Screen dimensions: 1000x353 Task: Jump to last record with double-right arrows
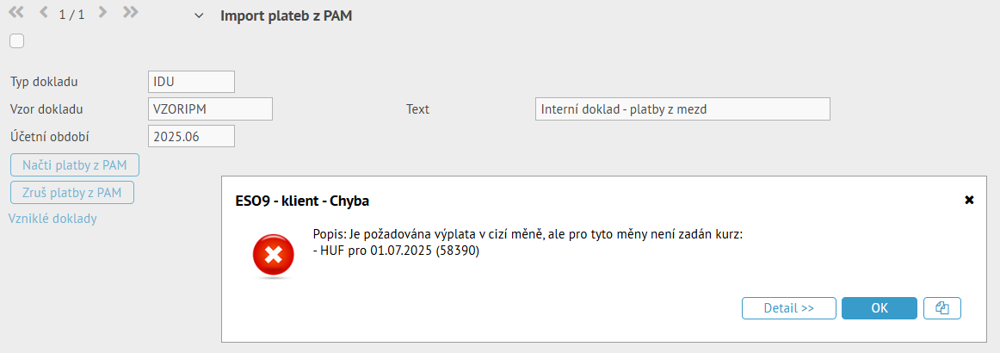131,12
